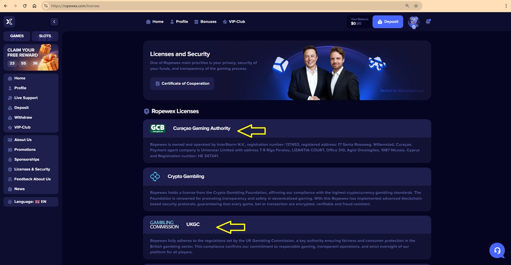Select Bonuses in the top navigation
Screen dimensions: 511x265
coord(205,22)
